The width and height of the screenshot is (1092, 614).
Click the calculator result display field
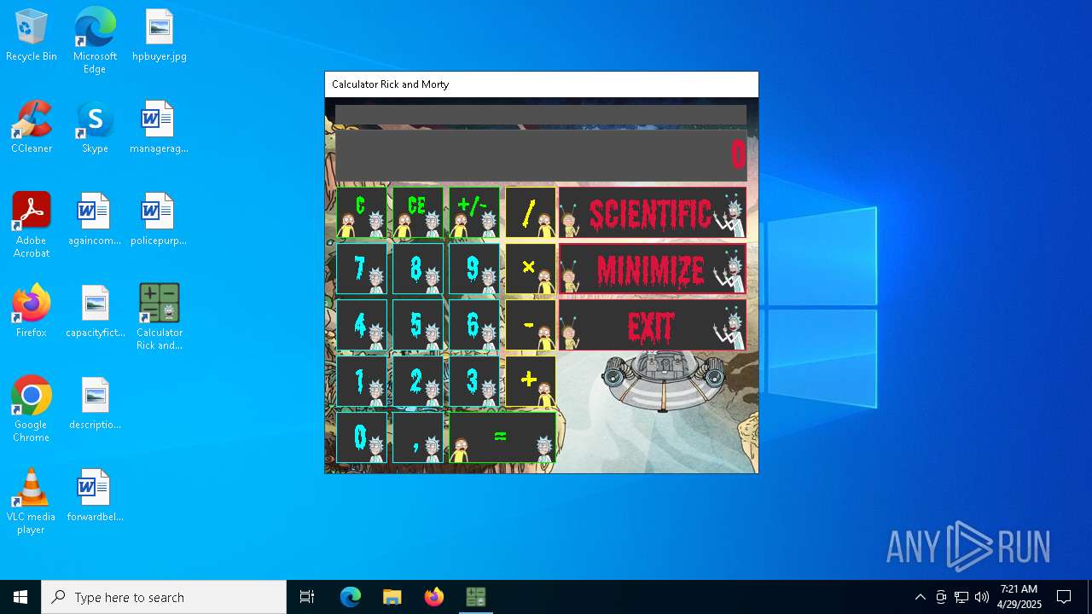point(541,155)
